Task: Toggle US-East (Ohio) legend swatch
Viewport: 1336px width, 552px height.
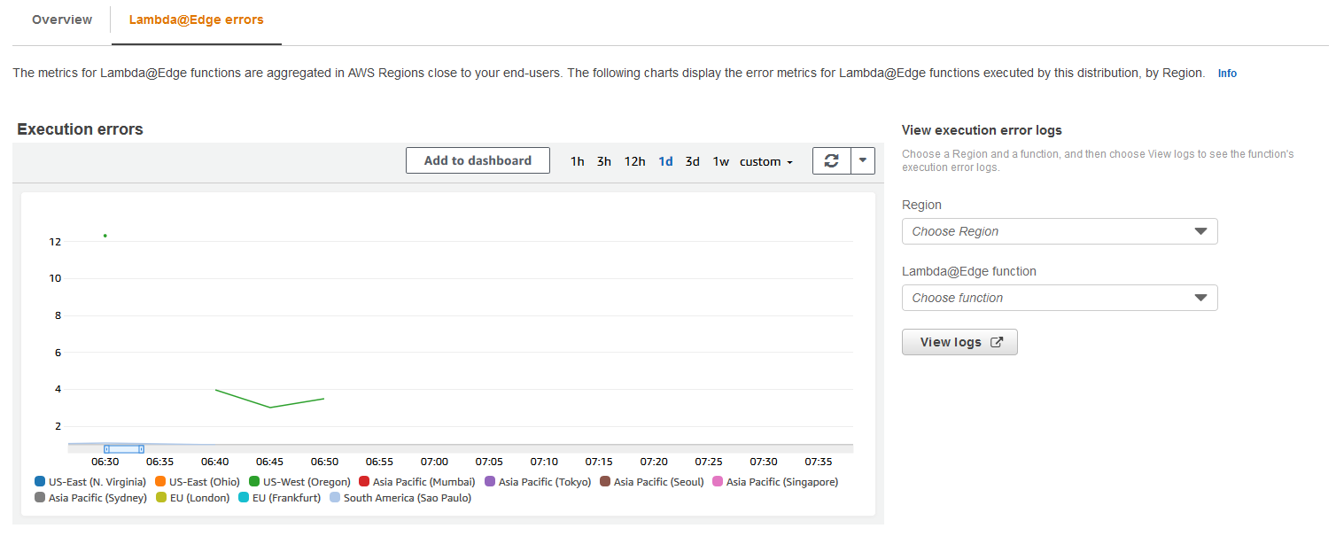Action: (x=160, y=482)
